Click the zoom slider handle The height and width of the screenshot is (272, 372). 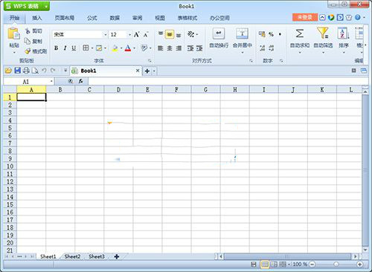(336, 265)
